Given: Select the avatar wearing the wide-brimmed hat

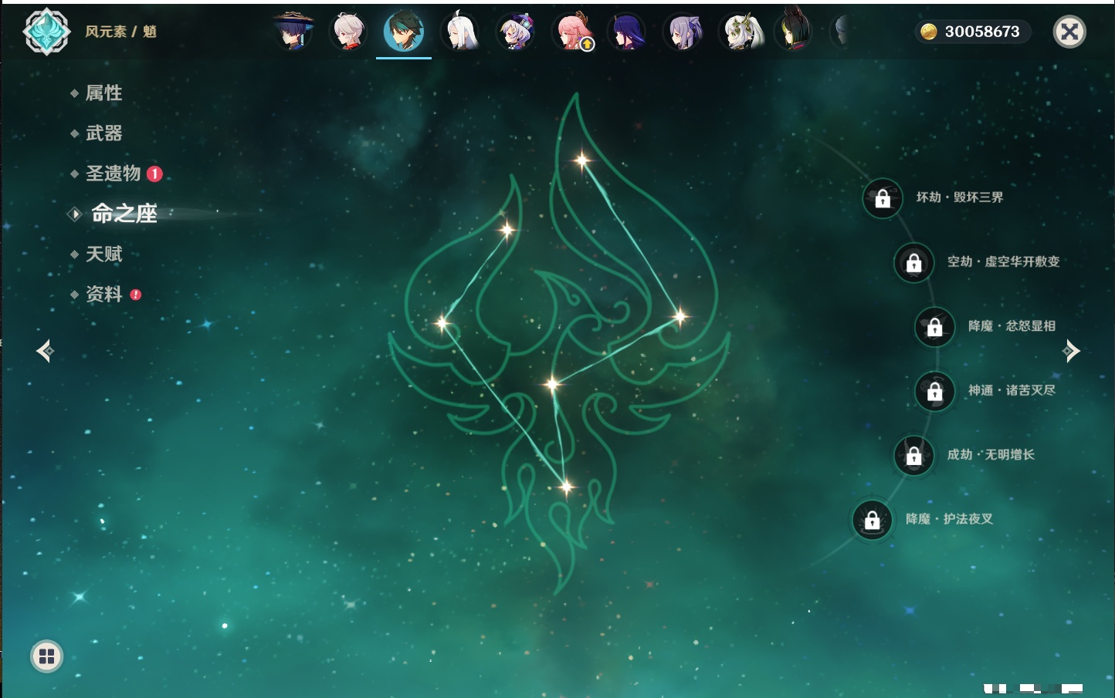Looking at the screenshot, I should (x=293, y=32).
